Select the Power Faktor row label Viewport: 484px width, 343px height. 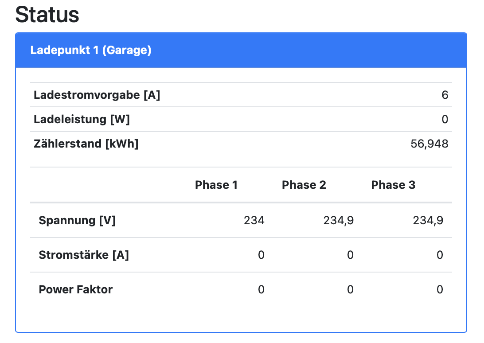pyautogui.click(x=76, y=289)
